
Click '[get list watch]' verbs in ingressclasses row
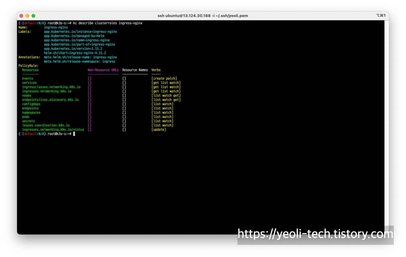[x=166, y=87]
